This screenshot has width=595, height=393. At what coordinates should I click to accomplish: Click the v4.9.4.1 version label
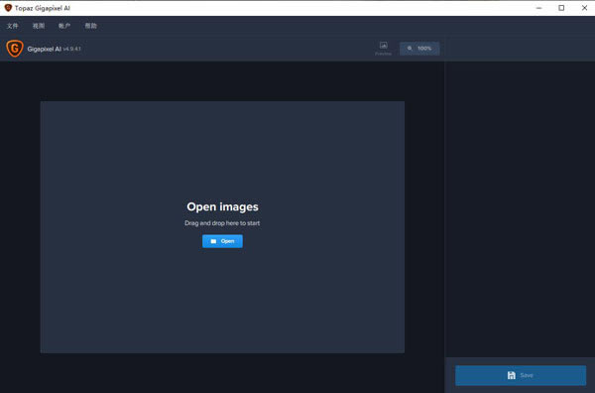tap(71, 49)
